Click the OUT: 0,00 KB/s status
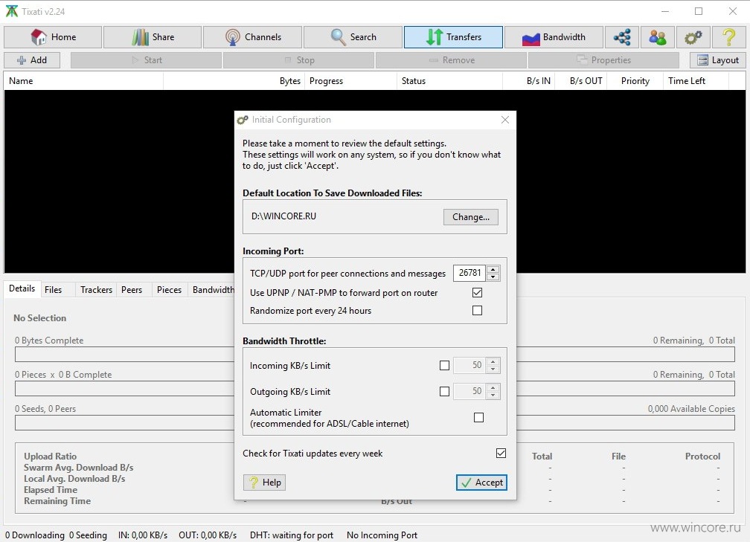The height and width of the screenshot is (542, 750). (x=208, y=535)
